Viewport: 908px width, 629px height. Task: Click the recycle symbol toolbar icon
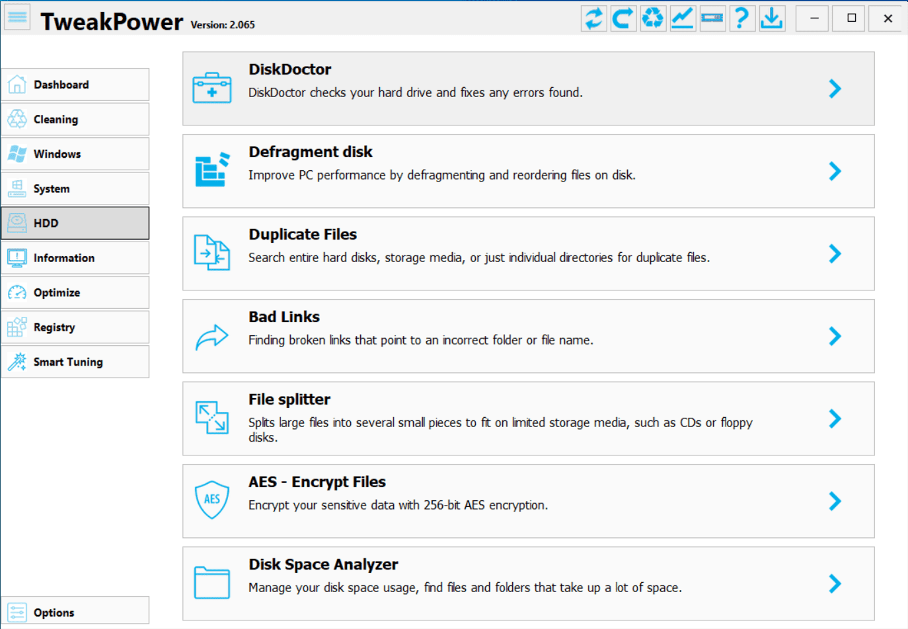point(653,18)
